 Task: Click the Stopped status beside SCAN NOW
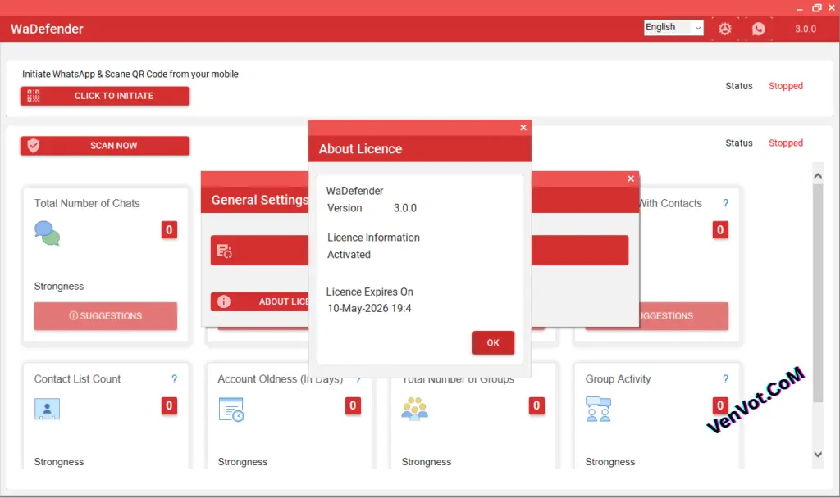tap(785, 143)
